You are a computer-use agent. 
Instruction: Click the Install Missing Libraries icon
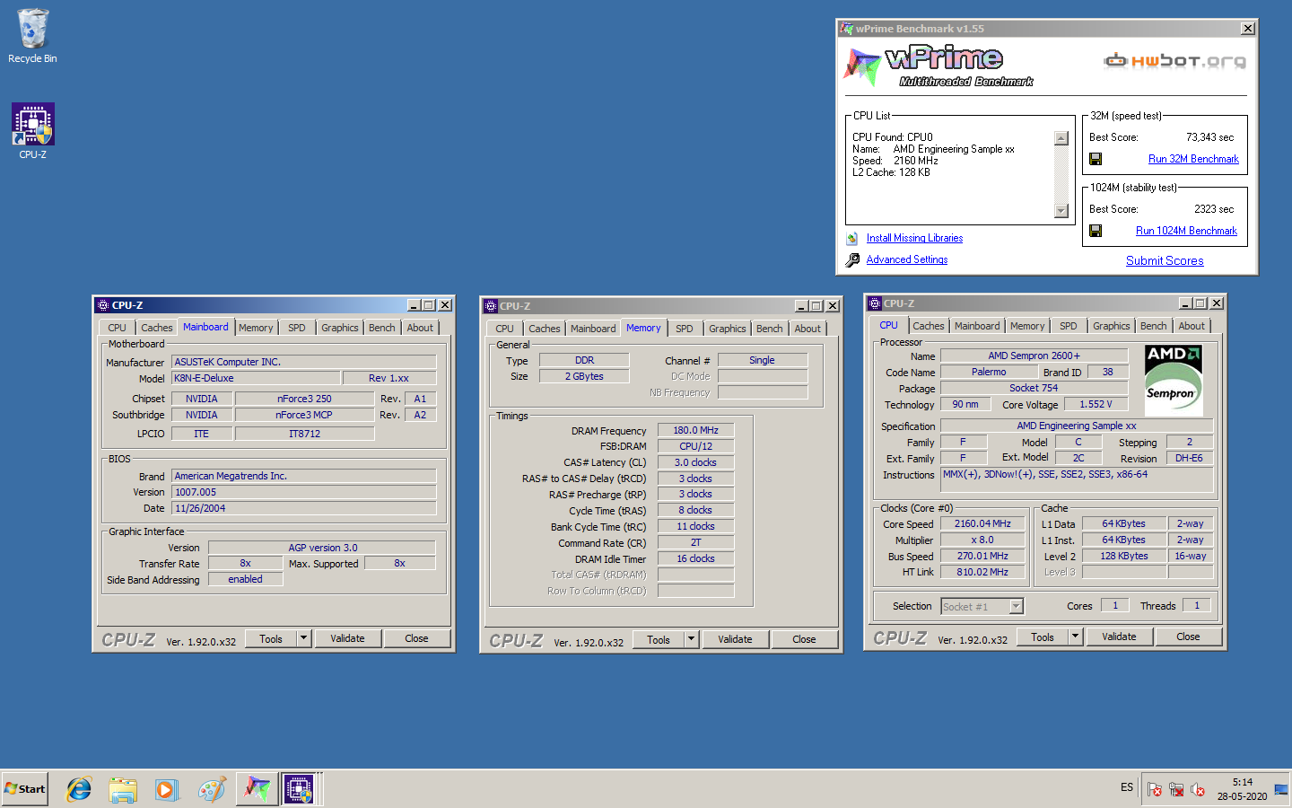click(852, 238)
